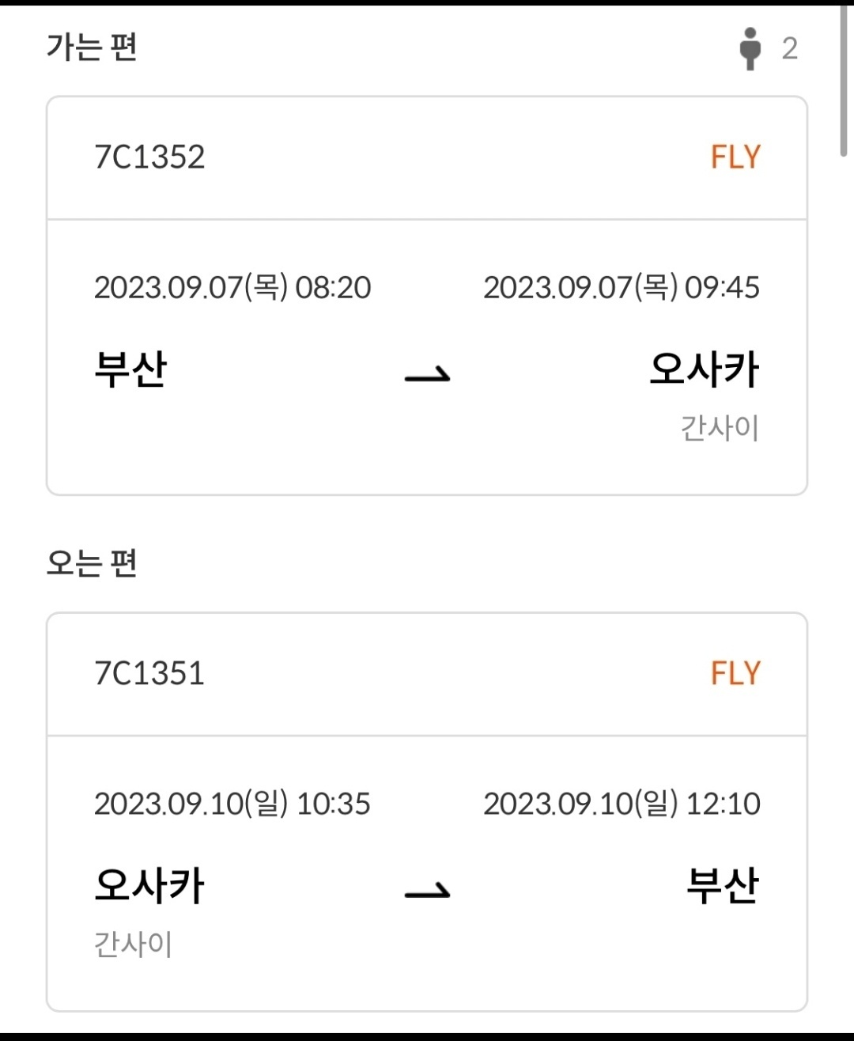This screenshot has width=854, height=1041.
Task: Select the 오는 편 section heading
Action: pyautogui.click(x=92, y=563)
